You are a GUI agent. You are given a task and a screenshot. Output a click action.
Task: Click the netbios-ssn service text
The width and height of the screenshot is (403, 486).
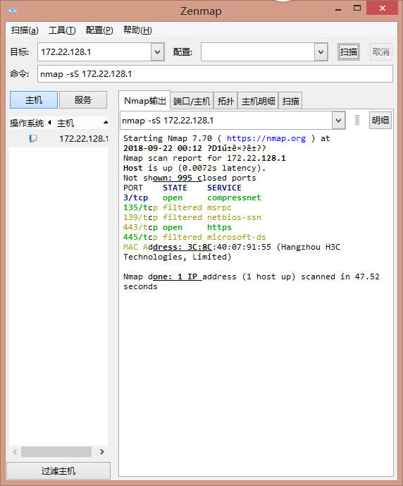click(x=234, y=217)
